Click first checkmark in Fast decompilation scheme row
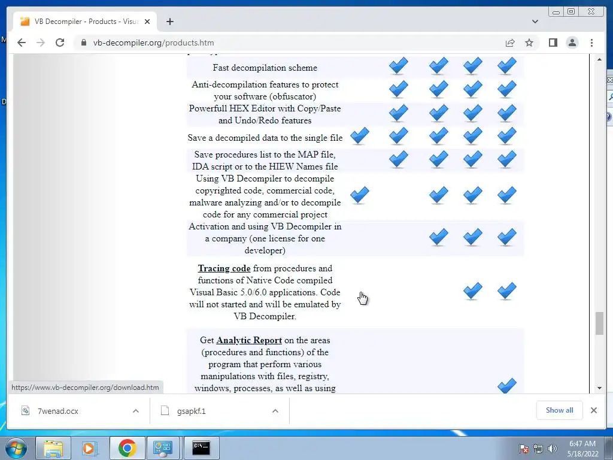Image resolution: width=613 pixels, height=460 pixels. point(398,66)
